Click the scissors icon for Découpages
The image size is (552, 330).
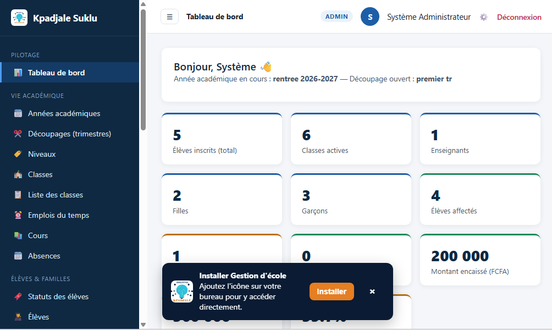(x=18, y=134)
